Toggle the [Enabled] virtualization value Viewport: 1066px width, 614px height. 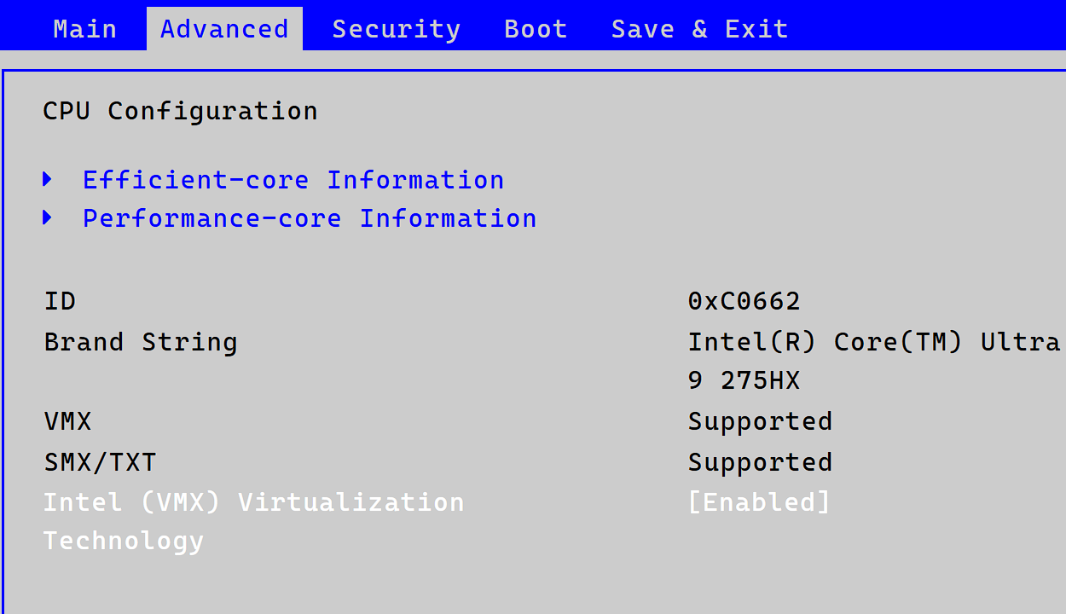[x=759, y=502]
